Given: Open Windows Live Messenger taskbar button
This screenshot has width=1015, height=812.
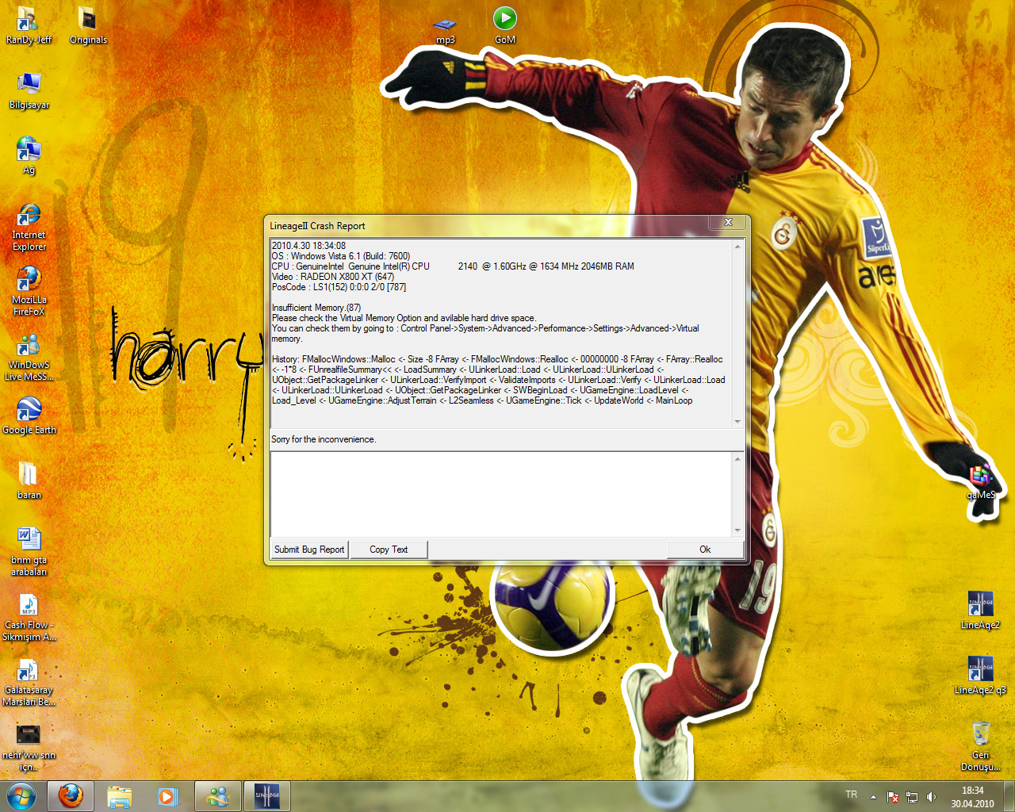Looking at the screenshot, I should [217, 796].
